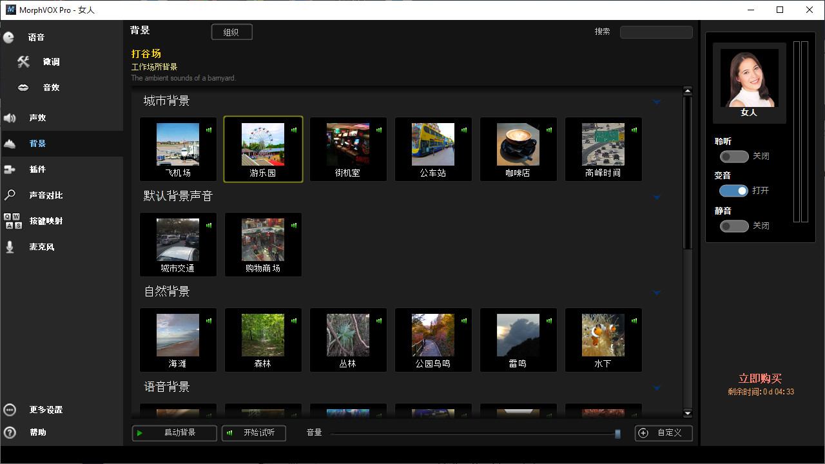This screenshot has width=825, height=464.
Task: Select the 麦克风 microphone icon
Action: [x=10, y=247]
